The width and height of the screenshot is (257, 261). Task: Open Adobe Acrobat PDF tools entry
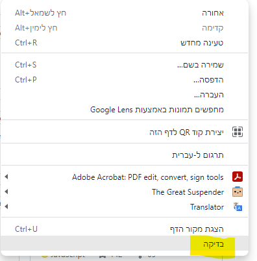click(125, 177)
